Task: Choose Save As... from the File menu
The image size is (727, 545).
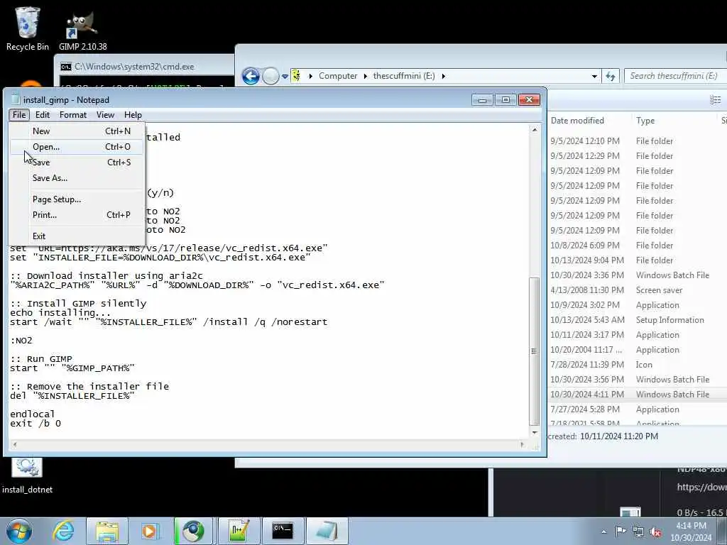Action: tap(77, 178)
